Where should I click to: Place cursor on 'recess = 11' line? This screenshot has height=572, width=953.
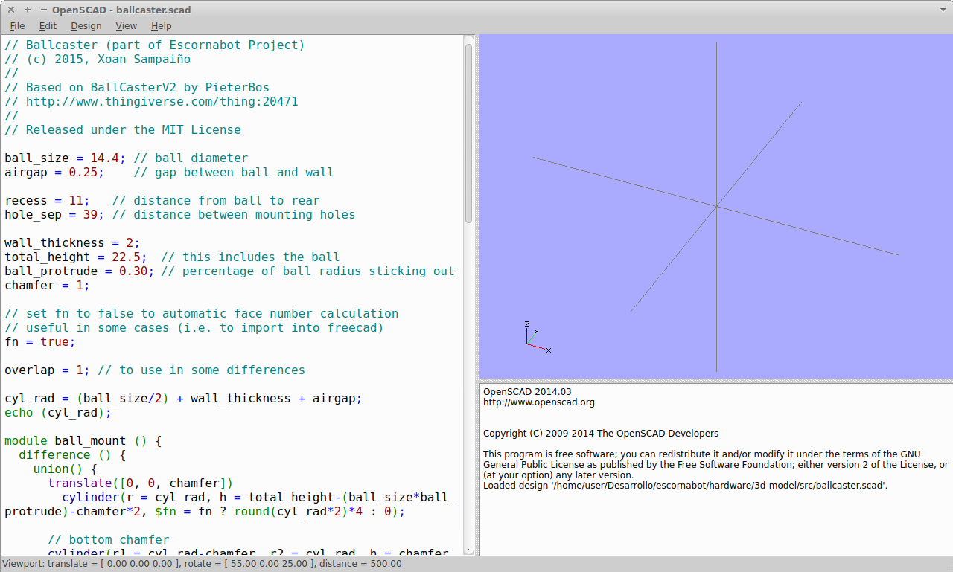162,201
